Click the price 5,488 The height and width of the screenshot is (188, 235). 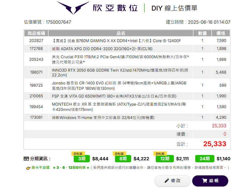[221, 72]
